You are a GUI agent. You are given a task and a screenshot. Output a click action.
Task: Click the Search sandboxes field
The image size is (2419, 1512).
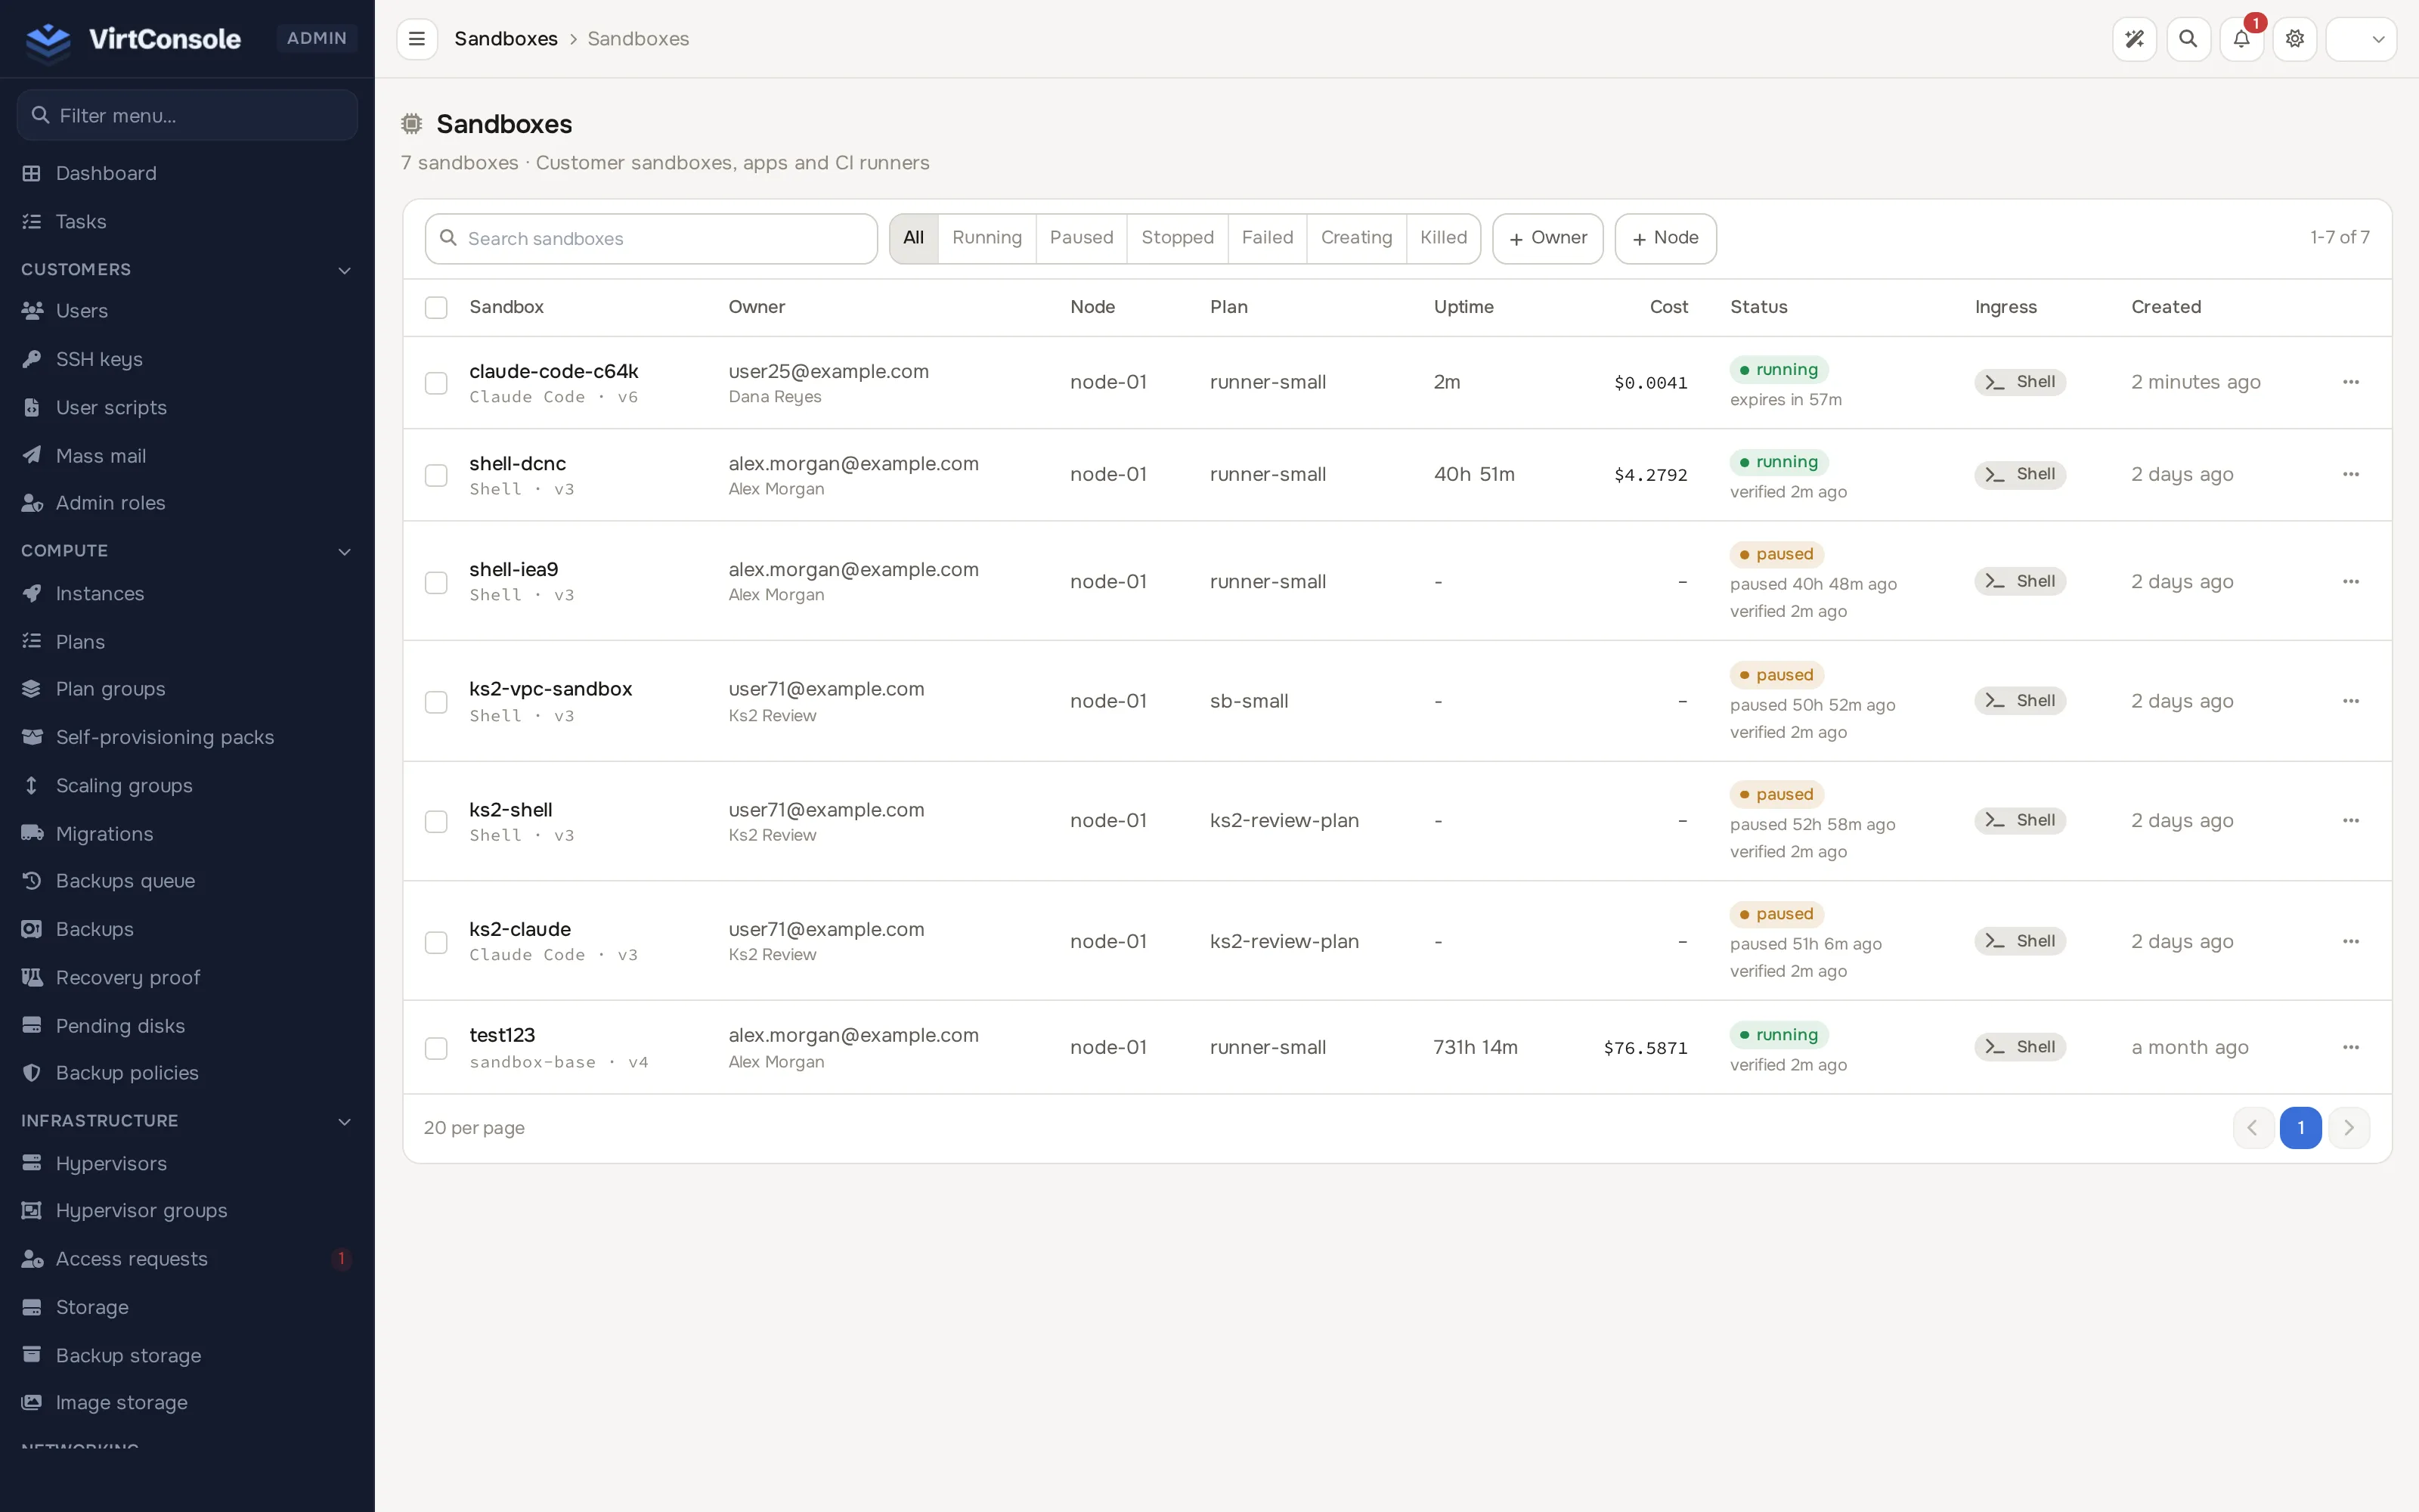point(651,239)
